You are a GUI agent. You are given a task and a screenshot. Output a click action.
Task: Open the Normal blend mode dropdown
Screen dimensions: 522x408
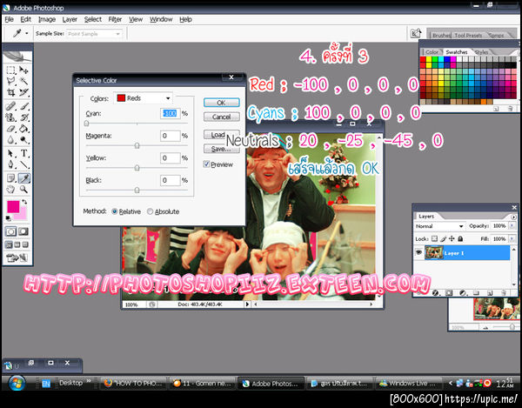point(439,226)
